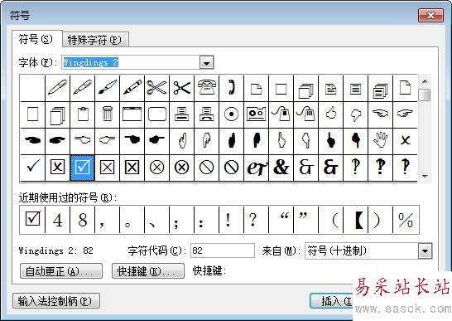Select the rounded rectangle symbol
452x321 pixels.
click(157, 114)
